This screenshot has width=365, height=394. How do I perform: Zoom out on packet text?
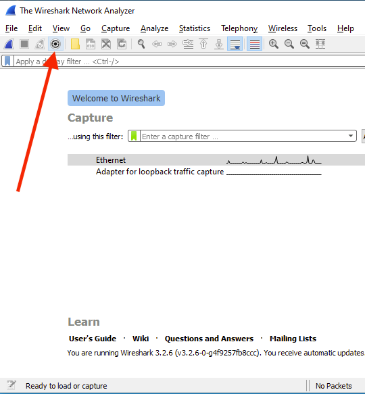coord(289,44)
